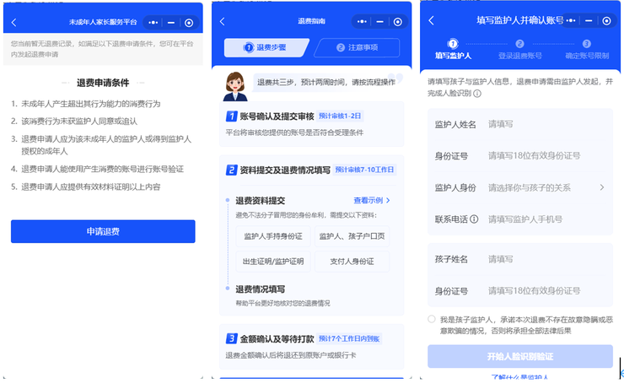This screenshot has width=624, height=389.
Task: Tick 我是孩子监护人 commitment radio button
Action: pos(432,319)
